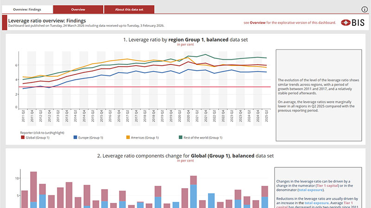Screen dimensions: 371x208
Task: Click the 2022 Q4 axis label
Action: [x=223, y=116]
